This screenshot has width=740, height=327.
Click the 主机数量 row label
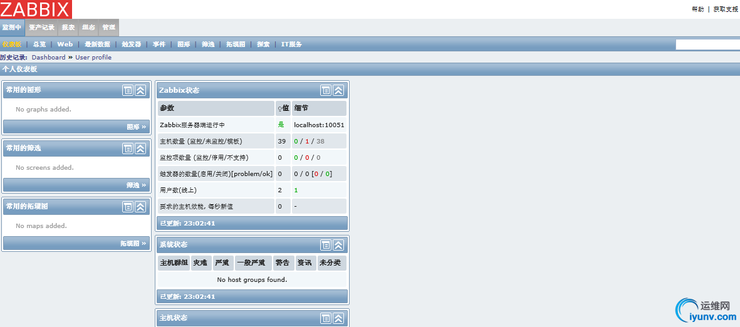(201, 142)
